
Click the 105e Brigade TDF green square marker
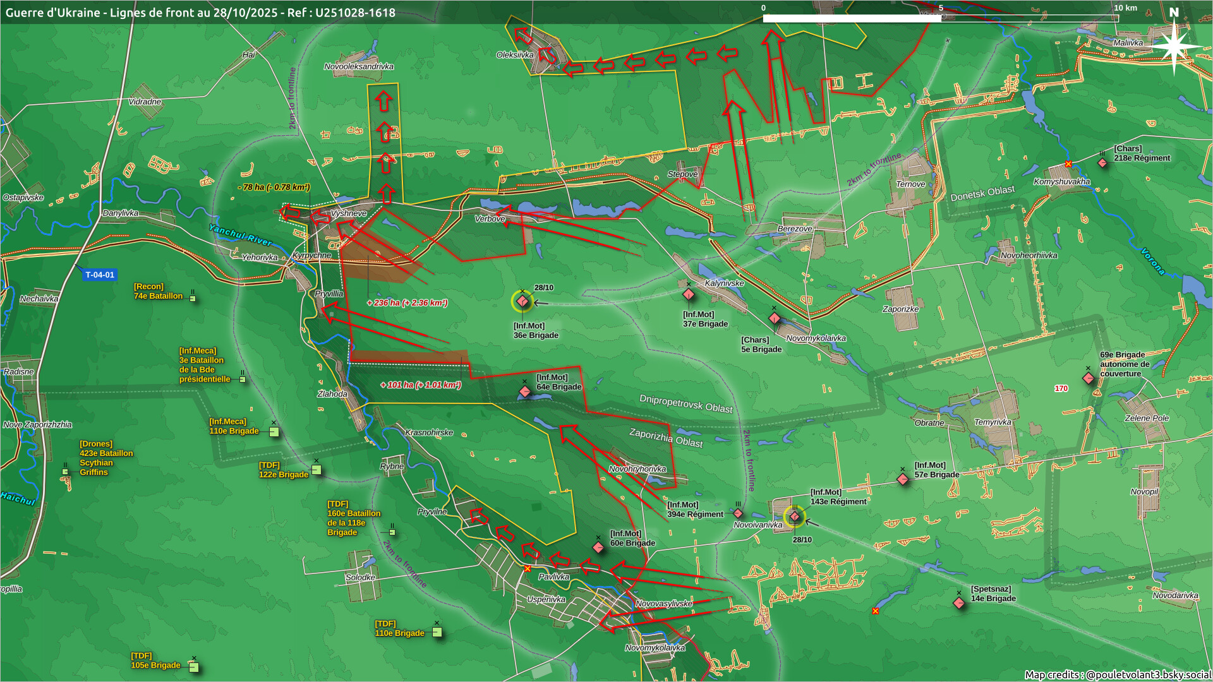pos(194,667)
